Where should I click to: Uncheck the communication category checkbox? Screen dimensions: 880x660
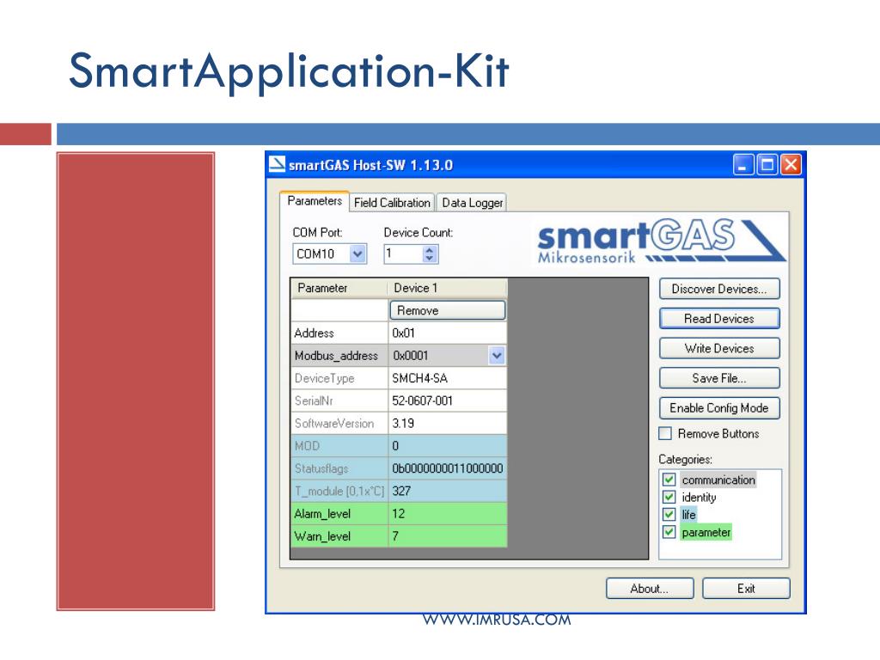pyautogui.click(x=669, y=480)
